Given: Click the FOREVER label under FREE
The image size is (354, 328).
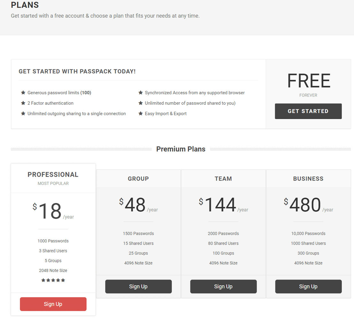Looking at the screenshot, I should [308, 95].
